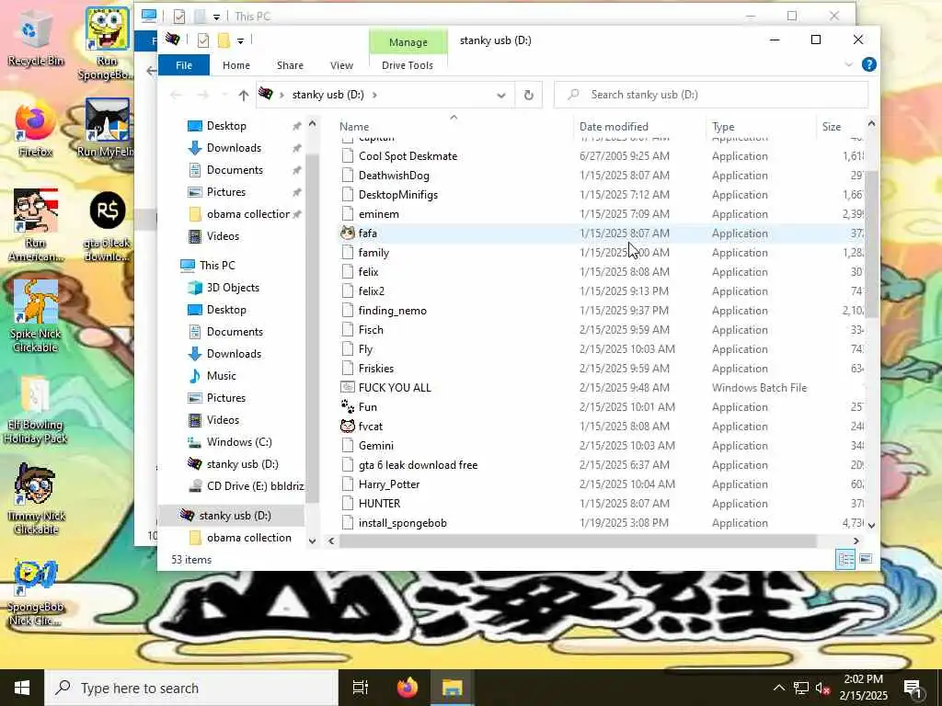942x706 pixels.
Task: Click Type here to search box
Action: coord(191,688)
